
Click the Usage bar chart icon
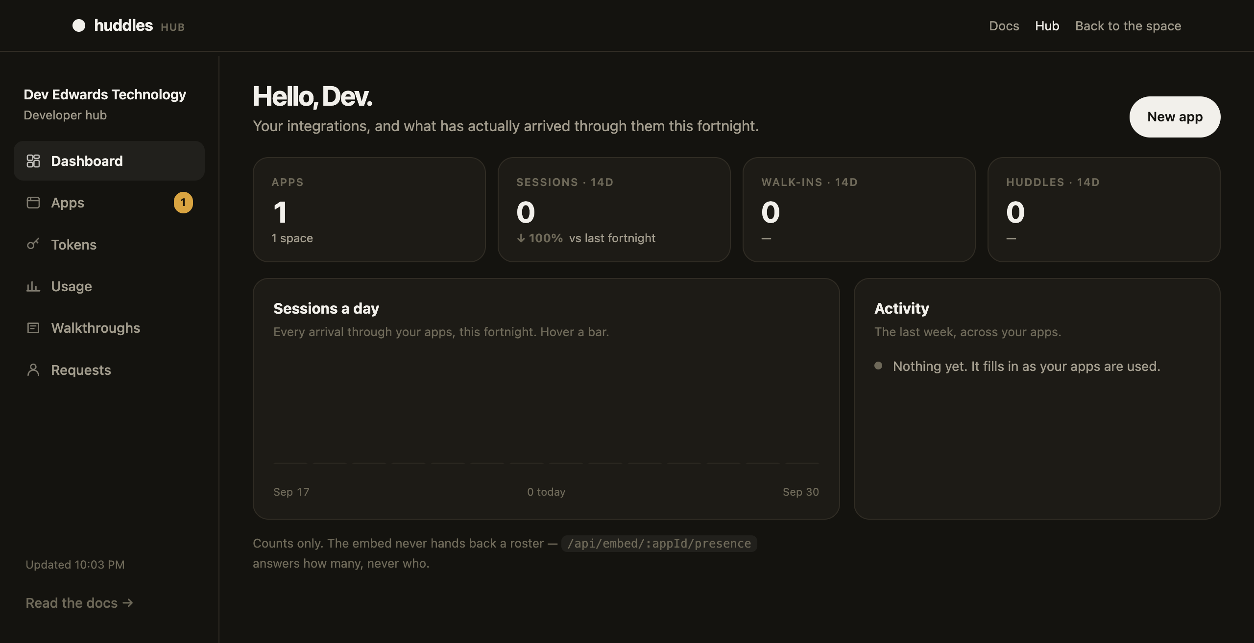33,286
